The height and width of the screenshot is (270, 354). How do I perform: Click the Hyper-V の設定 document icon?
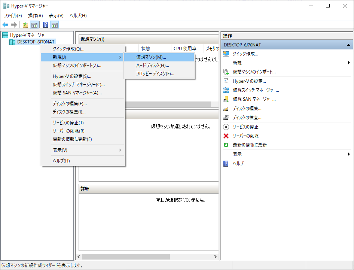(226, 81)
